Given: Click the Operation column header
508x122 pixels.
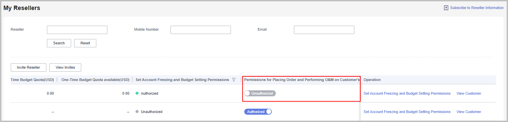Looking at the screenshot, I should 372,80.
